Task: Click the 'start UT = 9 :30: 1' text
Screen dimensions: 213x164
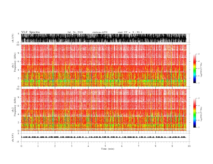Action: [130, 32]
